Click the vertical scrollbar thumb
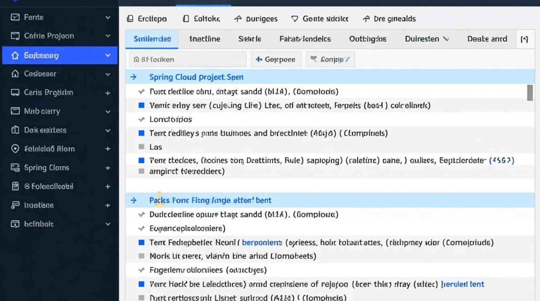Image resolution: width=540 pixels, height=301 pixels. pyautogui.click(x=530, y=92)
